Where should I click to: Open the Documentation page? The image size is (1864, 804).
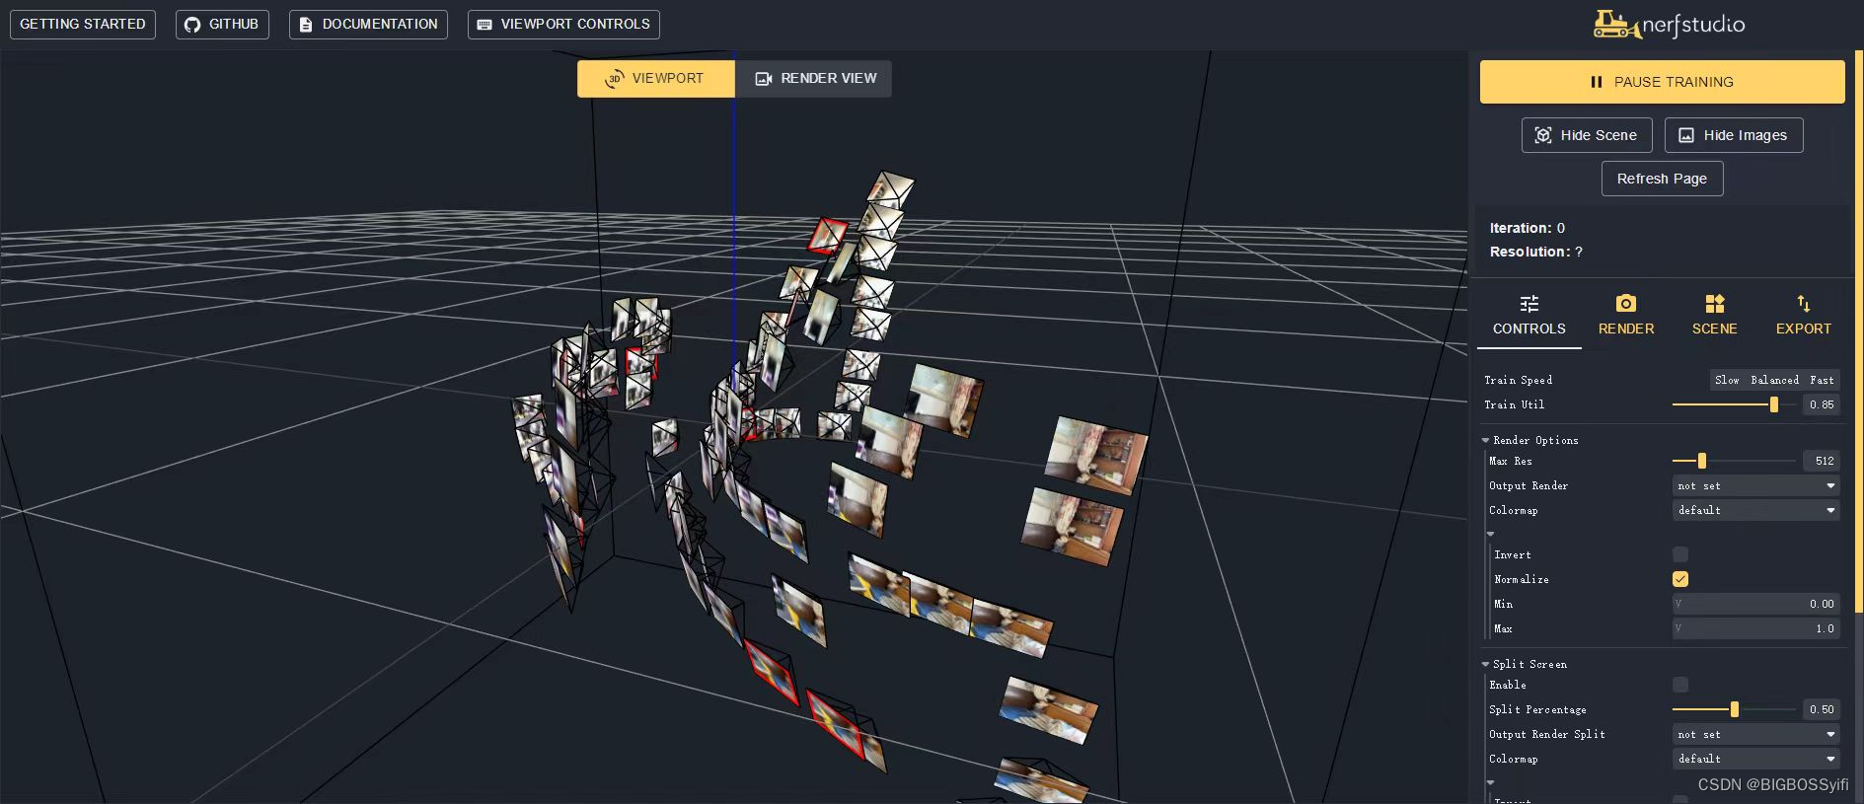pos(368,25)
